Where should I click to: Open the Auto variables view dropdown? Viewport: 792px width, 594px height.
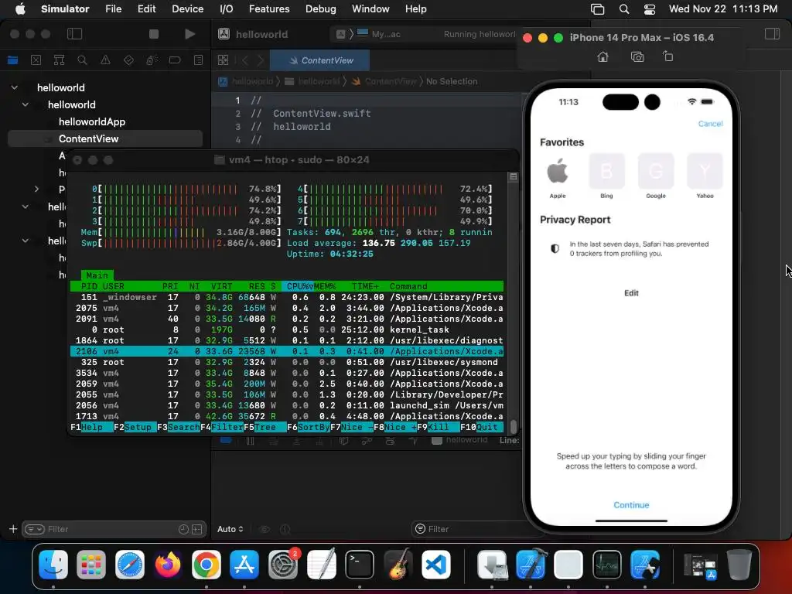(x=230, y=529)
